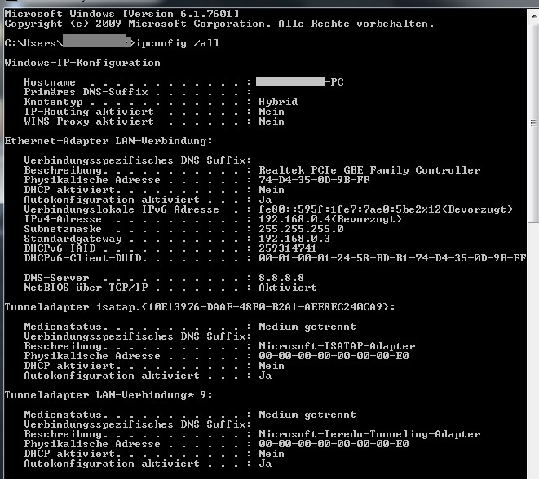Click the 'Tunneladapter isatap' heading line
The width and height of the screenshot is (539, 479).
click(200, 307)
